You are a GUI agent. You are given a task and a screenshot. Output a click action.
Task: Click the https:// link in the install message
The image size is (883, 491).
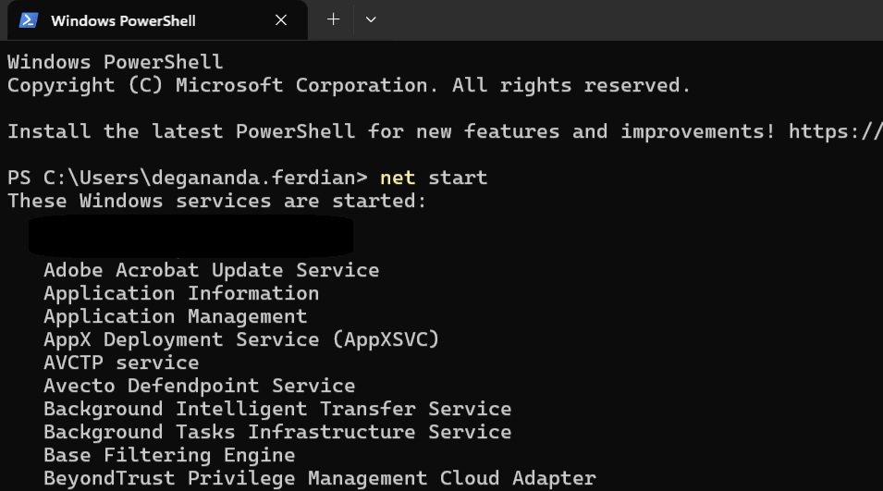tap(835, 131)
